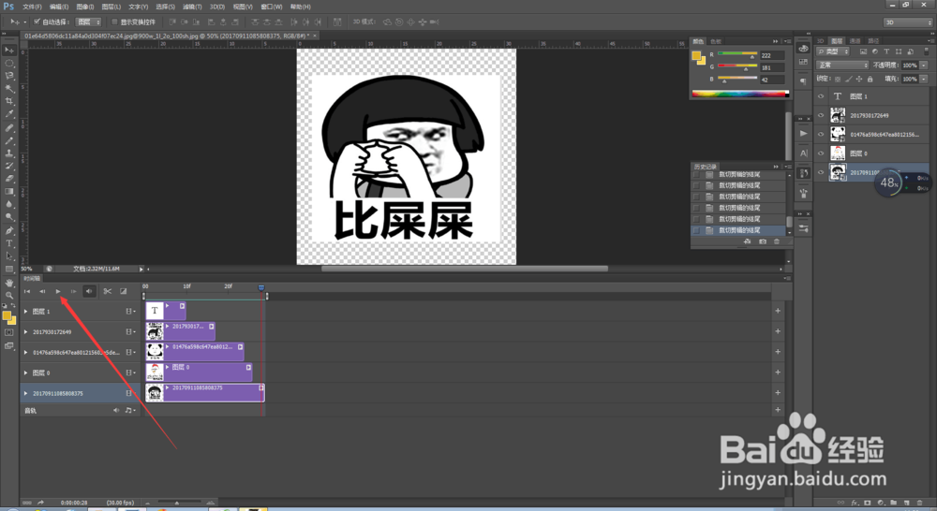Open the 窗口(W) menu
This screenshot has width=937, height=511.
pos(272,7)
